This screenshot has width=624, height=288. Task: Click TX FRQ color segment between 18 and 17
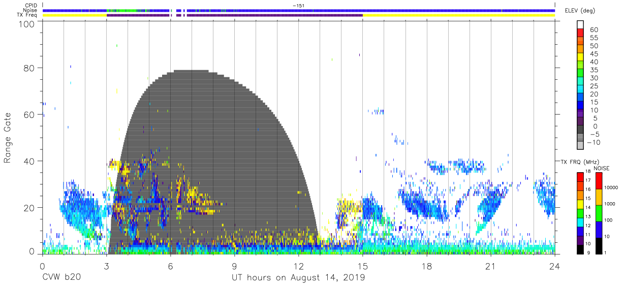(x=580, y=177)
